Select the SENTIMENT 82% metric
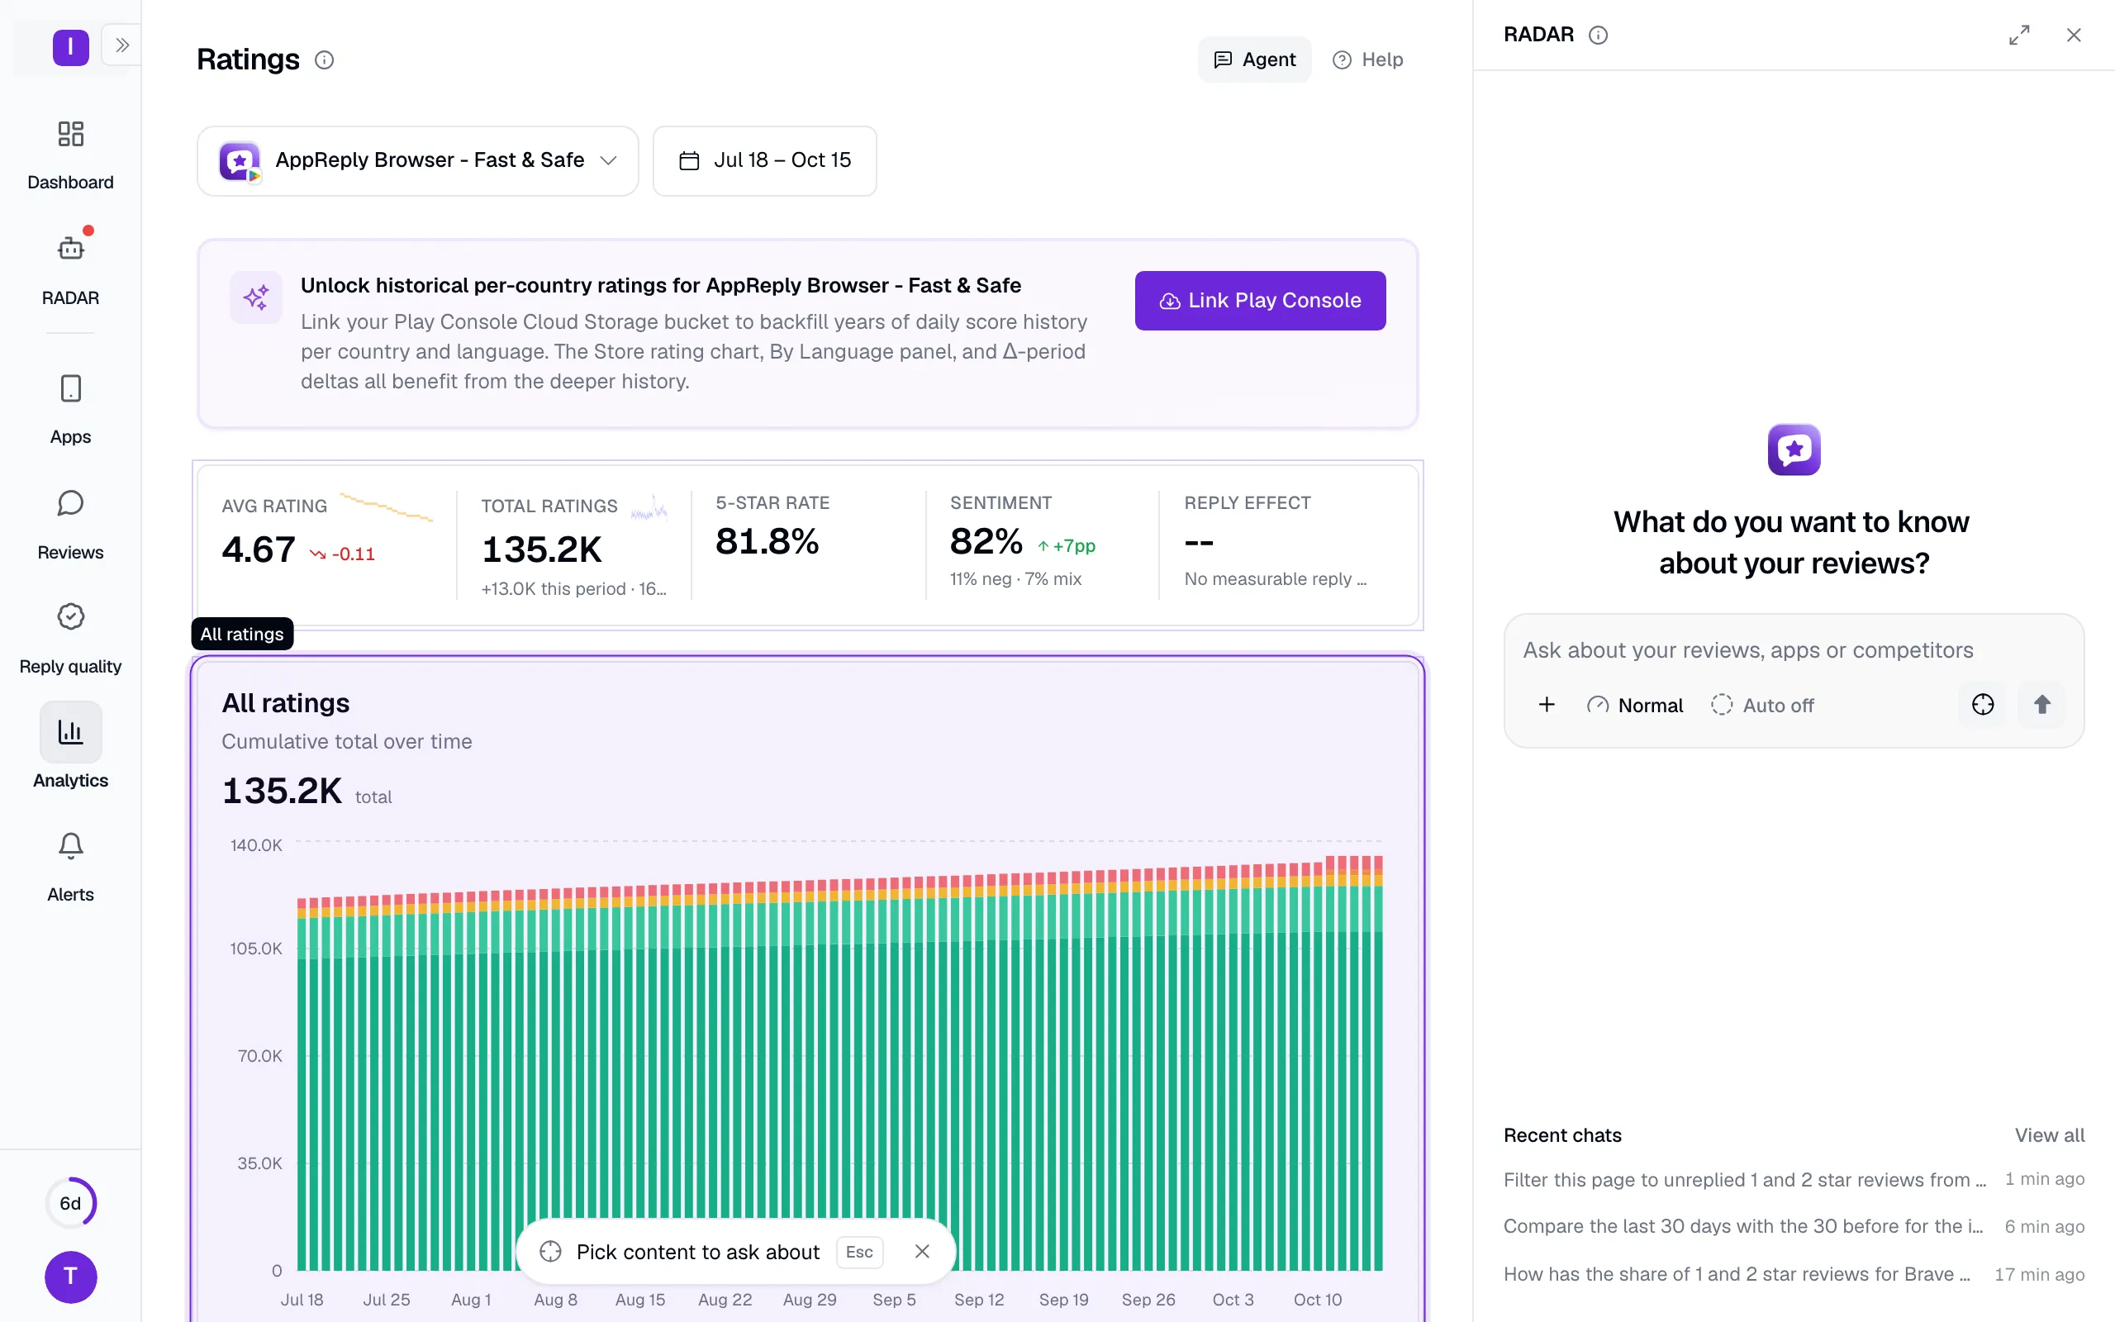Screen dimensions: 2115x1322 coord(1043,544)
